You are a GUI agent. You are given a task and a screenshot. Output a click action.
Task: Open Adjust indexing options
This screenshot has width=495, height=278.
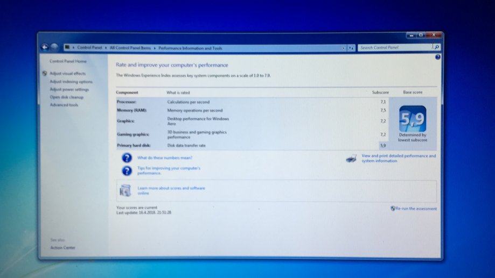(x=71, y=82)
